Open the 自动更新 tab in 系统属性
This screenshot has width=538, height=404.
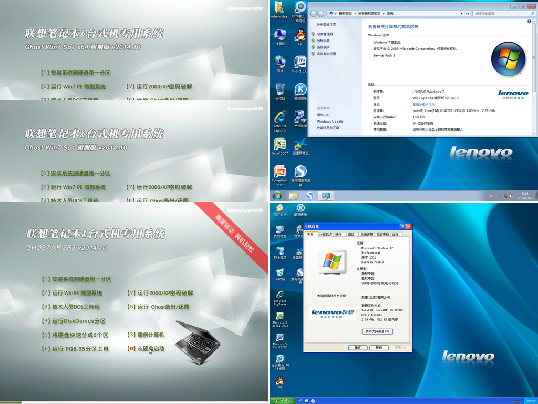[x=382, y=234]
